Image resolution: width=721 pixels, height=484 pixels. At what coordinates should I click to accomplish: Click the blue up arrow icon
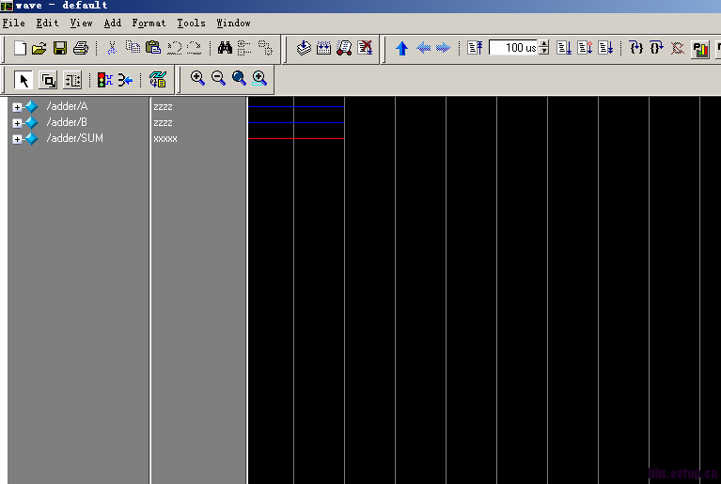click(x=402, y=48)
